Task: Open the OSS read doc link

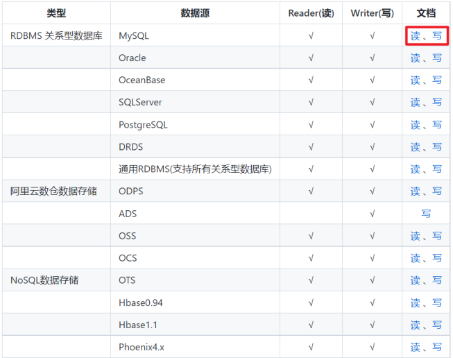Action: click(416, 236)
